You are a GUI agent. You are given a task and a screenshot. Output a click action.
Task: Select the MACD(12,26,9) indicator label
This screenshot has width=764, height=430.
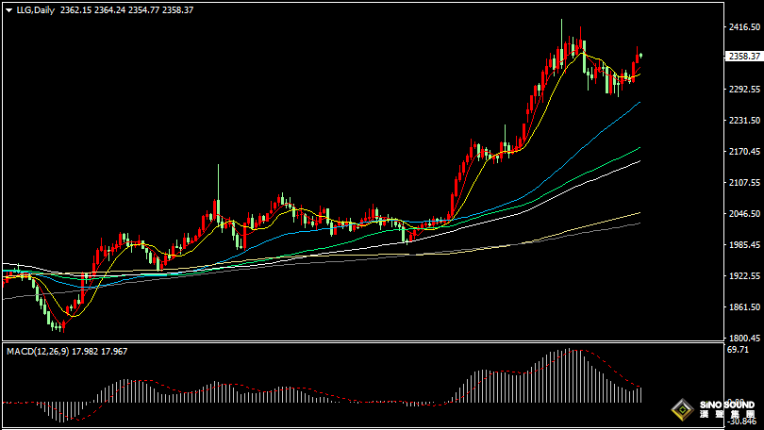tap(38, 353)
